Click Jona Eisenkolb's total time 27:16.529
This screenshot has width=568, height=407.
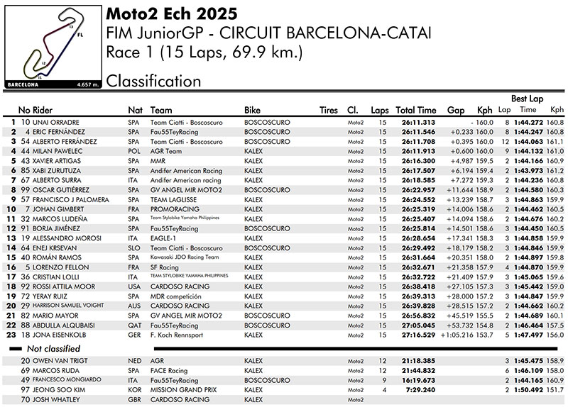(416, 335)
